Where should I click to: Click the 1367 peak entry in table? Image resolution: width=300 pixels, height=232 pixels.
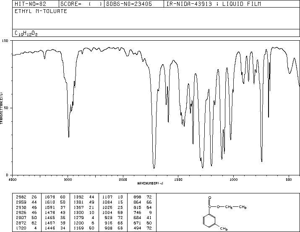pyautogui.click(x=78, y=207)
